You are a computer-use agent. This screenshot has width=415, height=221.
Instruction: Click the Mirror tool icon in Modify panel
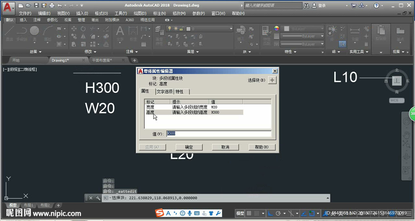83,36
